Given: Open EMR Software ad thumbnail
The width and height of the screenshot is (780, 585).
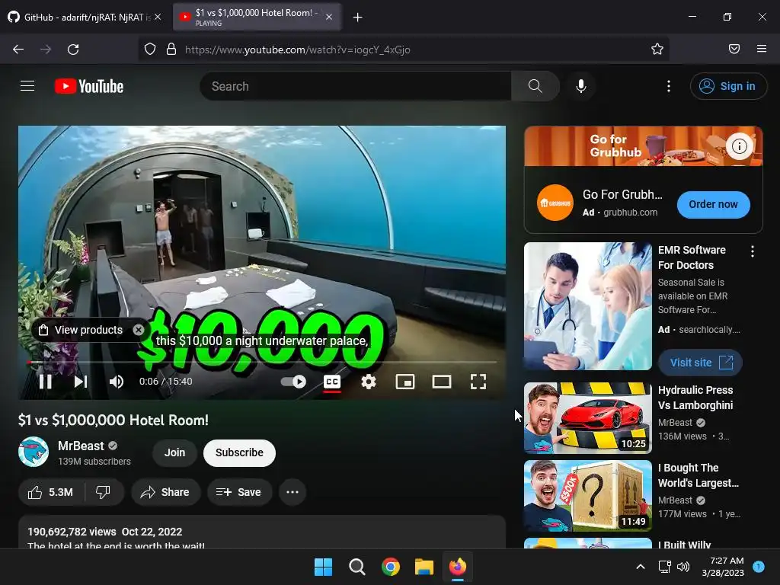Looking at the screenshot, I should pos(587,306).
